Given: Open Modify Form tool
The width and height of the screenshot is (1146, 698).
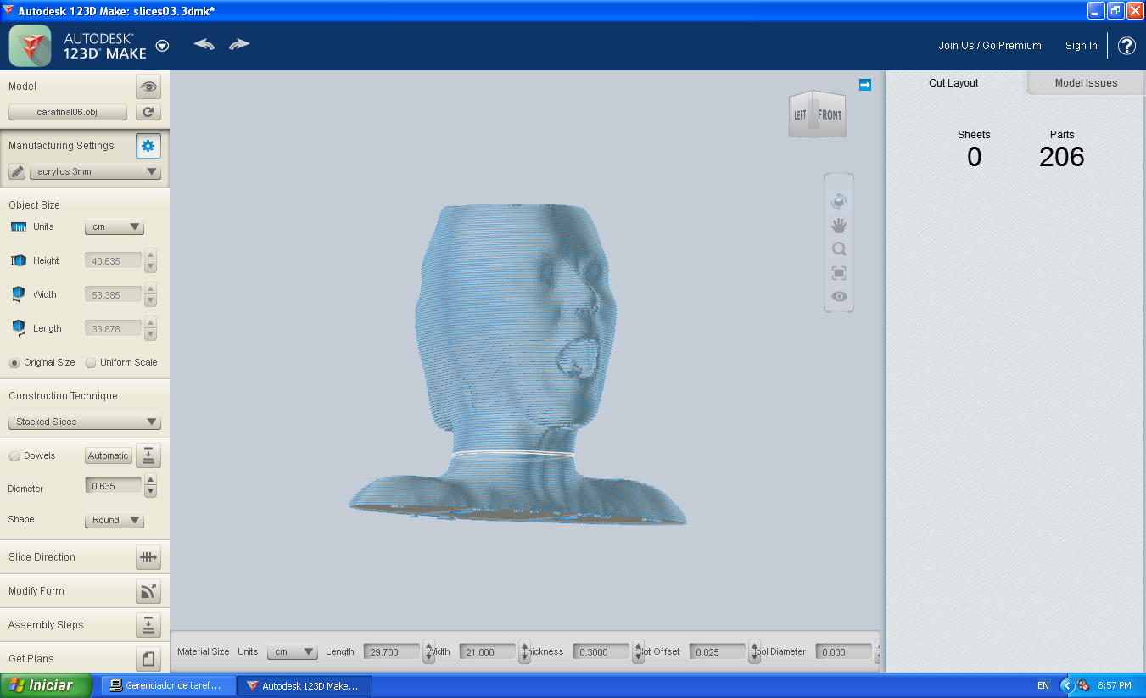Looking at the screenshot, I should [x=148, y=591].
